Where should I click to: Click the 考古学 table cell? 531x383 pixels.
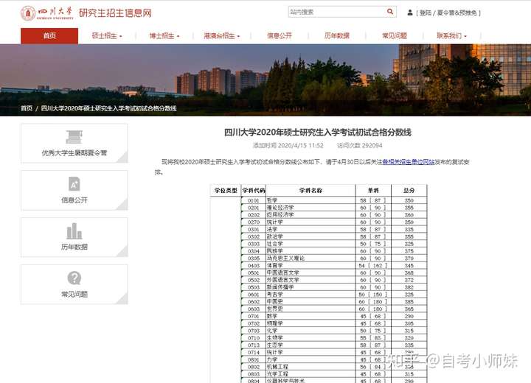point(310,295)
